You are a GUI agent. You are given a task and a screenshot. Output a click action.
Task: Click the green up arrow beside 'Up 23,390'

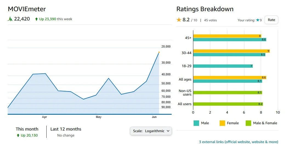[36, 19]
